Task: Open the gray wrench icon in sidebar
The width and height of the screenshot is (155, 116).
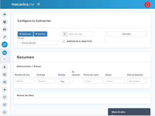Action: [x=5, y=37]
